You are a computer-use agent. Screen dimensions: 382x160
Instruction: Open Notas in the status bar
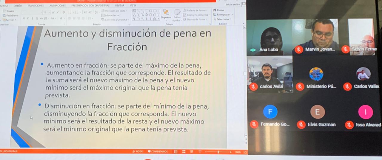(138, 152)
